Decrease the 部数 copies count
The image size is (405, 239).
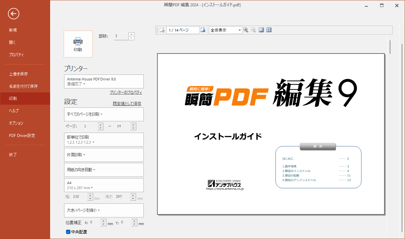coord(131,38)
